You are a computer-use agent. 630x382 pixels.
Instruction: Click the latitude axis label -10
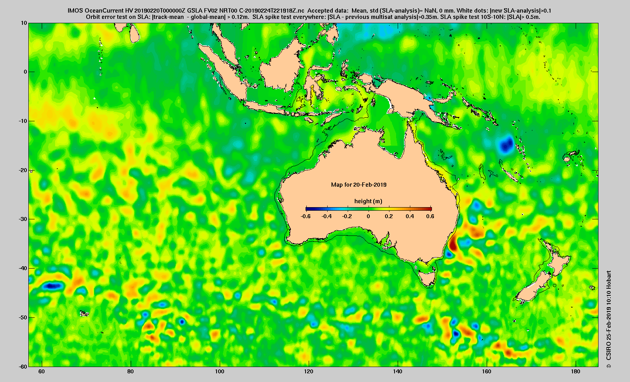23,121
